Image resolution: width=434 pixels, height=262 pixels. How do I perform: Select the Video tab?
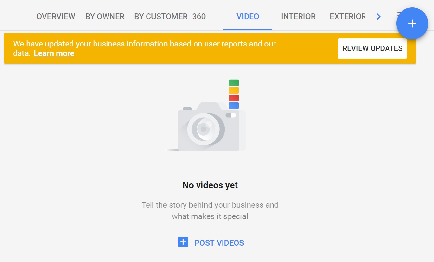(x=248, y=16)
